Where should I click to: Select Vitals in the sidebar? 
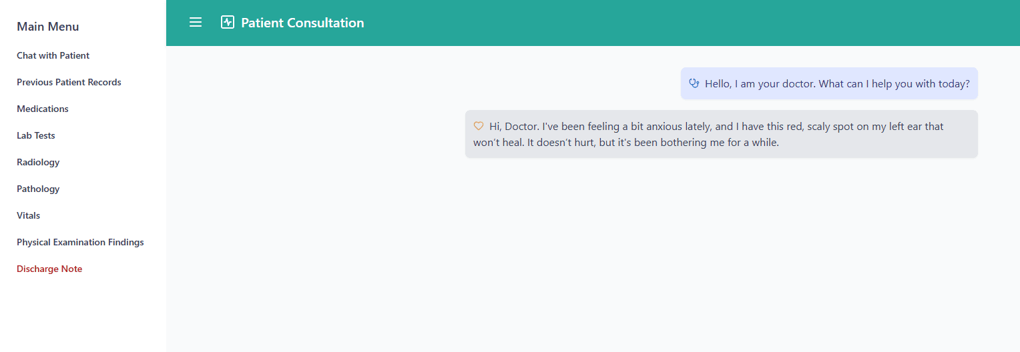coord(29,215)
